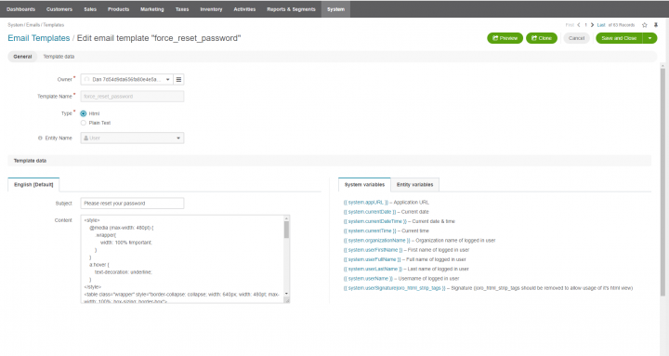Click the 'of 63 Records' text
This screenshot has width=669, height=356.
[x=622, y=25]
